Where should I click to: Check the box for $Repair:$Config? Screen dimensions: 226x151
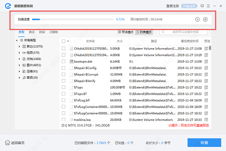(x=63, y=68)
